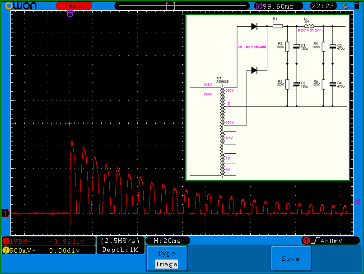
Task: Click the 0.00div channel 2 offset value
Action: point(65,250)
